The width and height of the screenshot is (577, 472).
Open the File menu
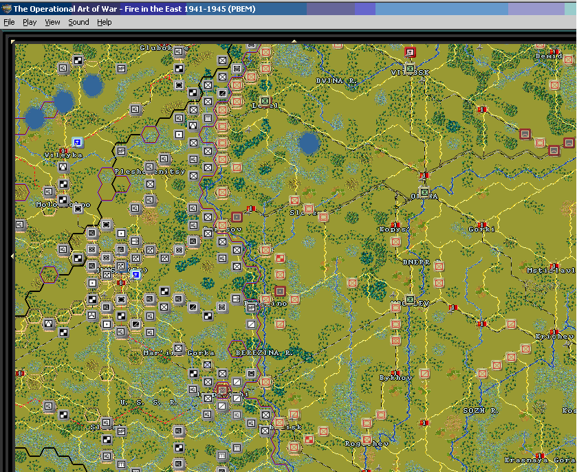[x=9, y=23]
